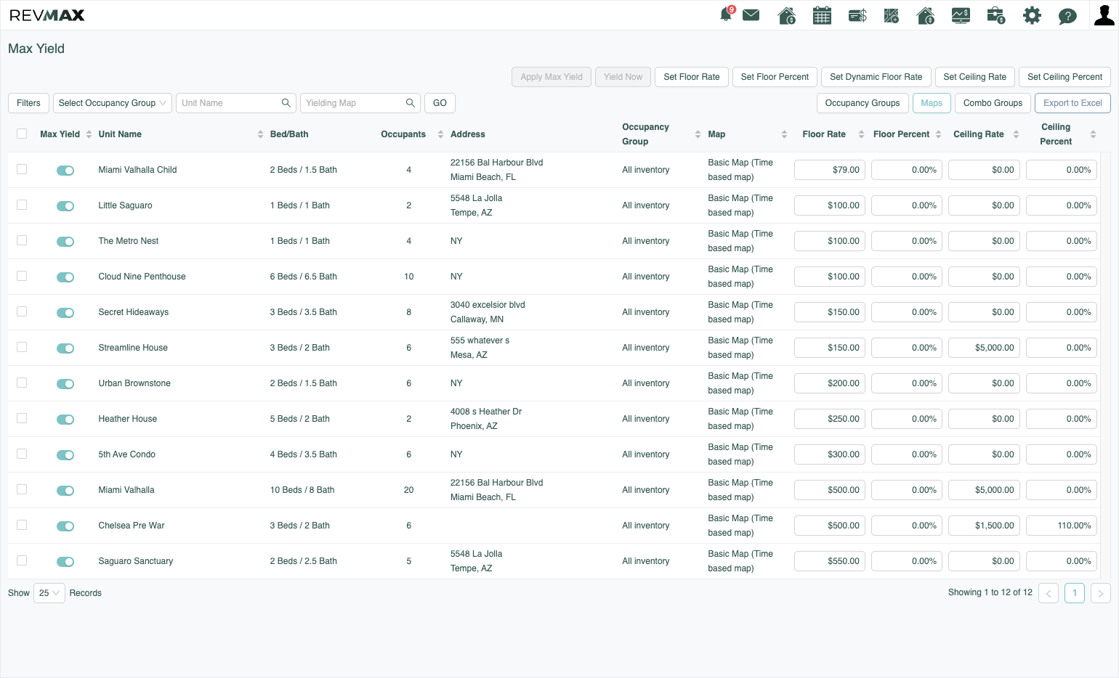Click the Set Dynamic Floor Rate button

(876, 77)
